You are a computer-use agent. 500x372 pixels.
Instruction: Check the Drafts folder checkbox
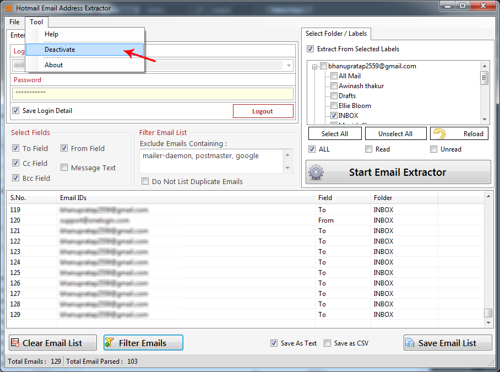click(x=334, y=96)
